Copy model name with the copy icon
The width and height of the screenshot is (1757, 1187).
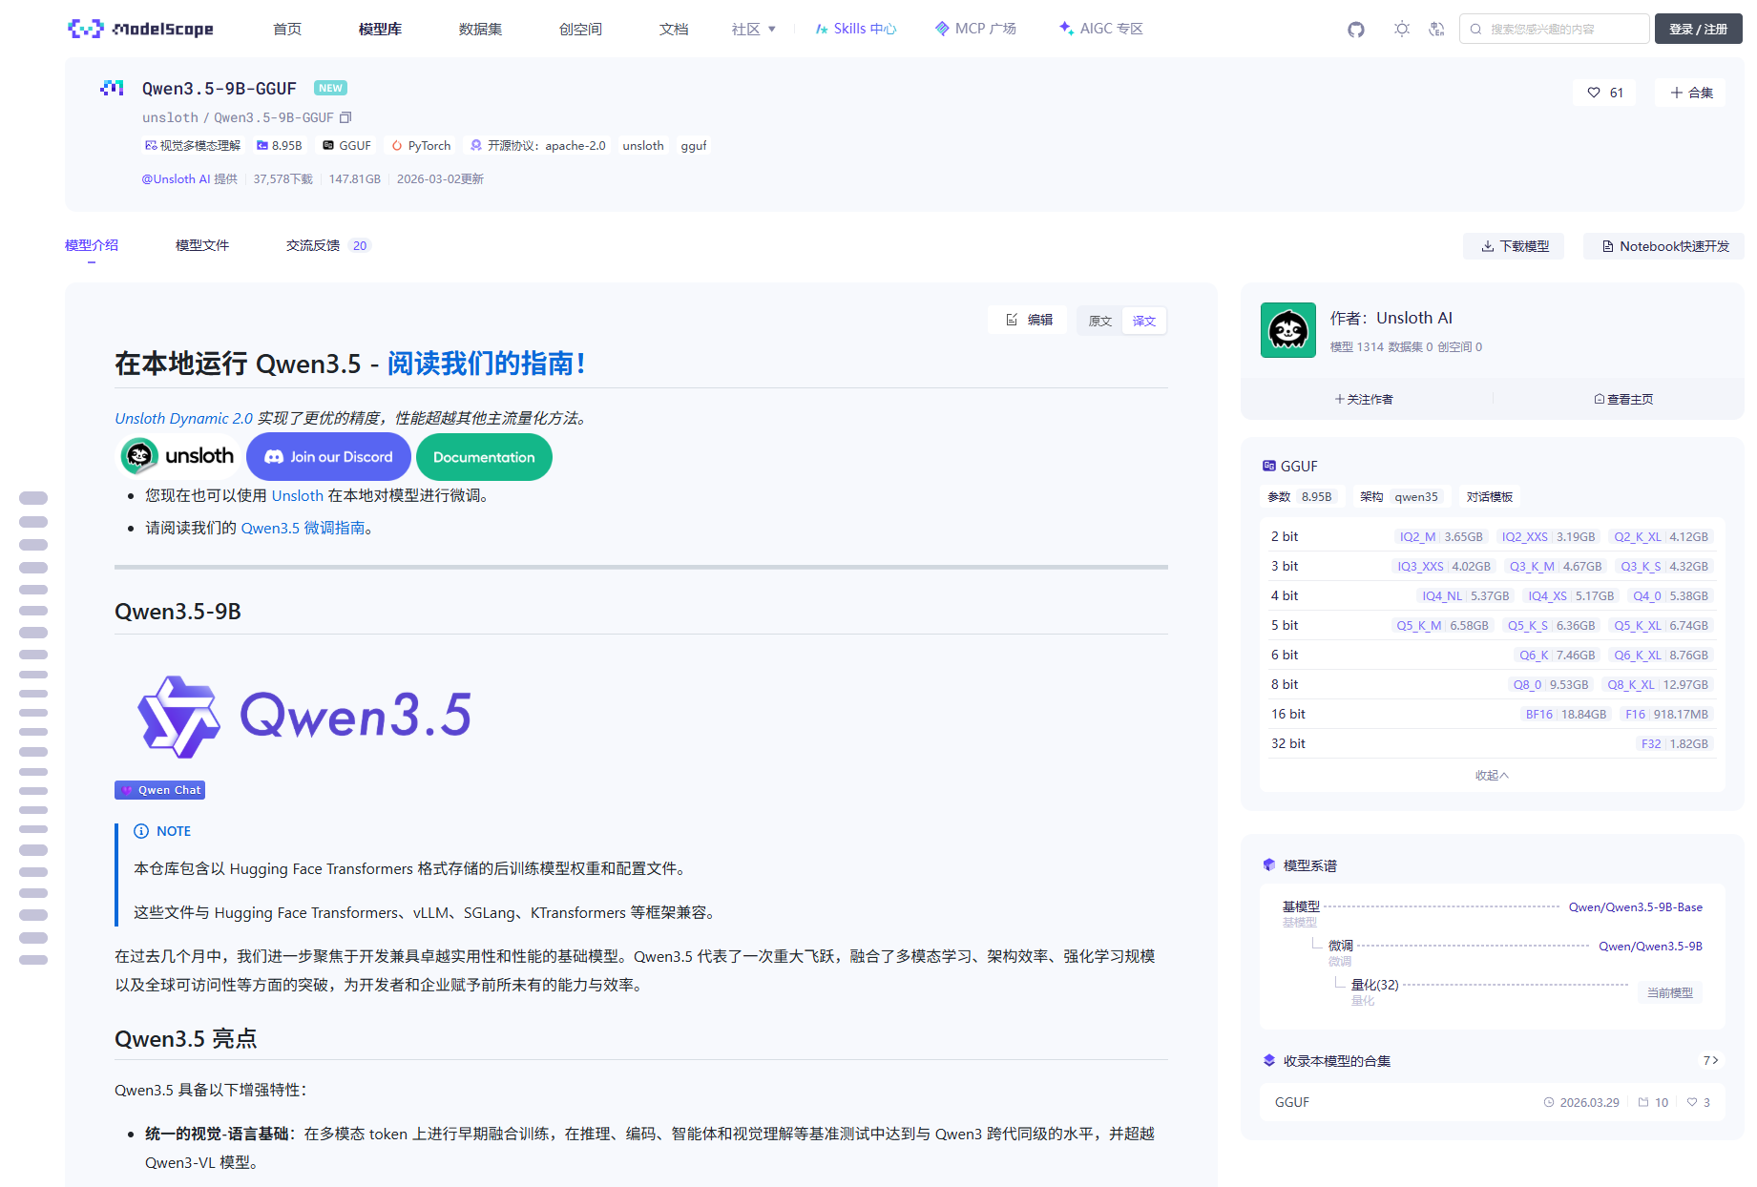[345, 117]
